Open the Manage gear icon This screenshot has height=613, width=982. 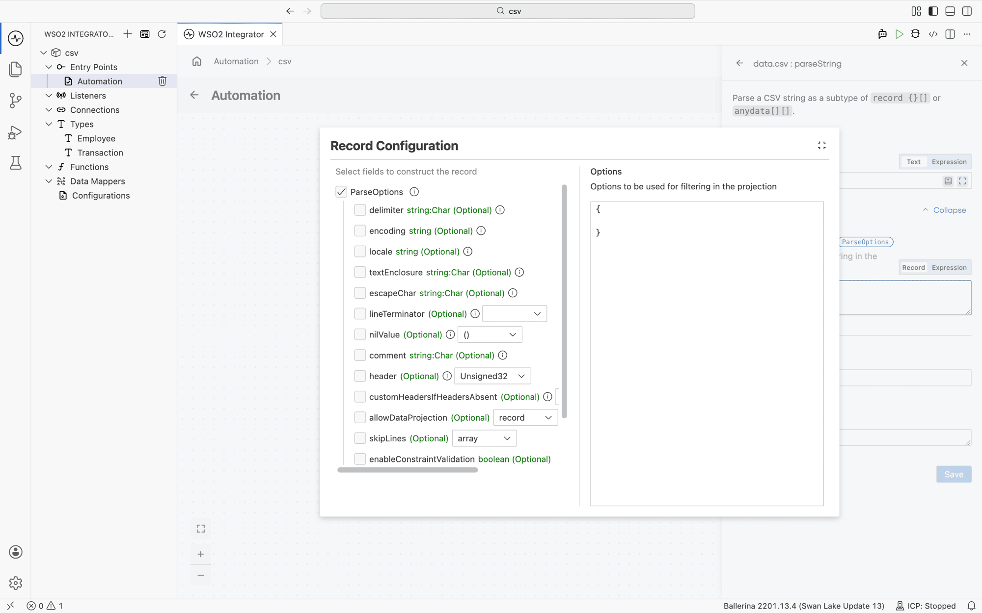pyautogui.click(x=16, y=583)
